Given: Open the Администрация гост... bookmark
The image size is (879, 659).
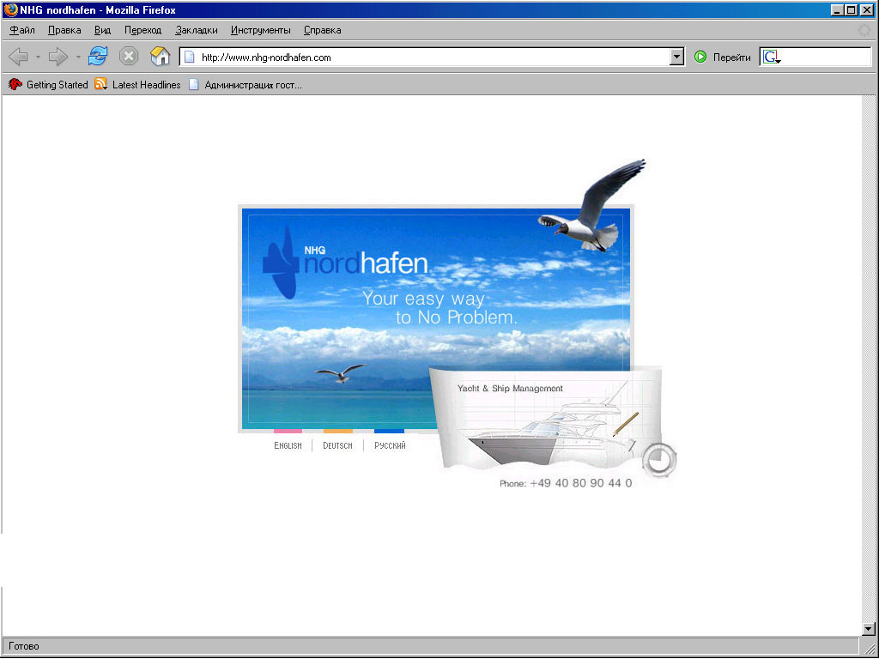Looking at the screenshot, I should pos(253,85).
